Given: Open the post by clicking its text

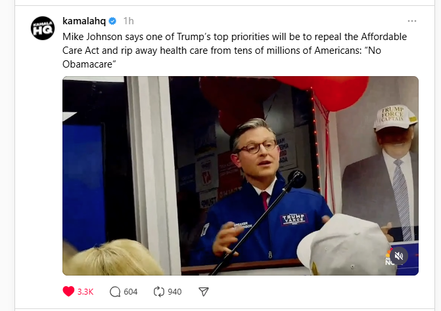Looking at the screenshot, I should 235,51.
